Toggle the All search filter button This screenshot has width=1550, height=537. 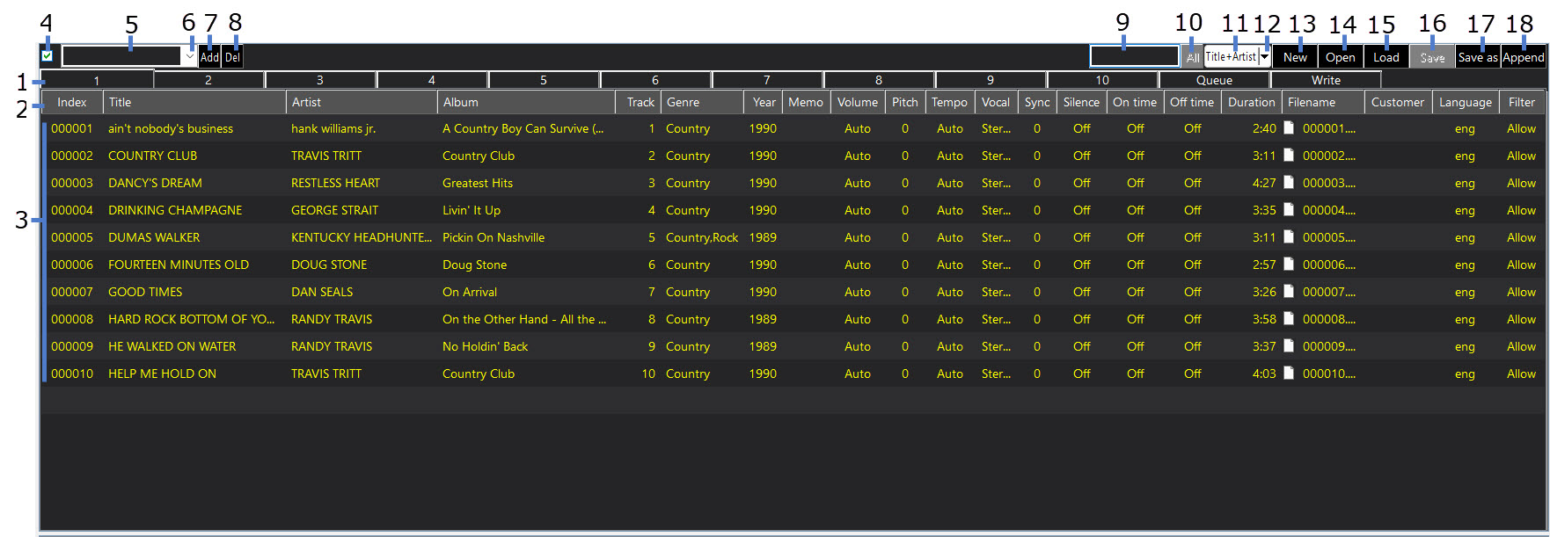[1192, 57]
